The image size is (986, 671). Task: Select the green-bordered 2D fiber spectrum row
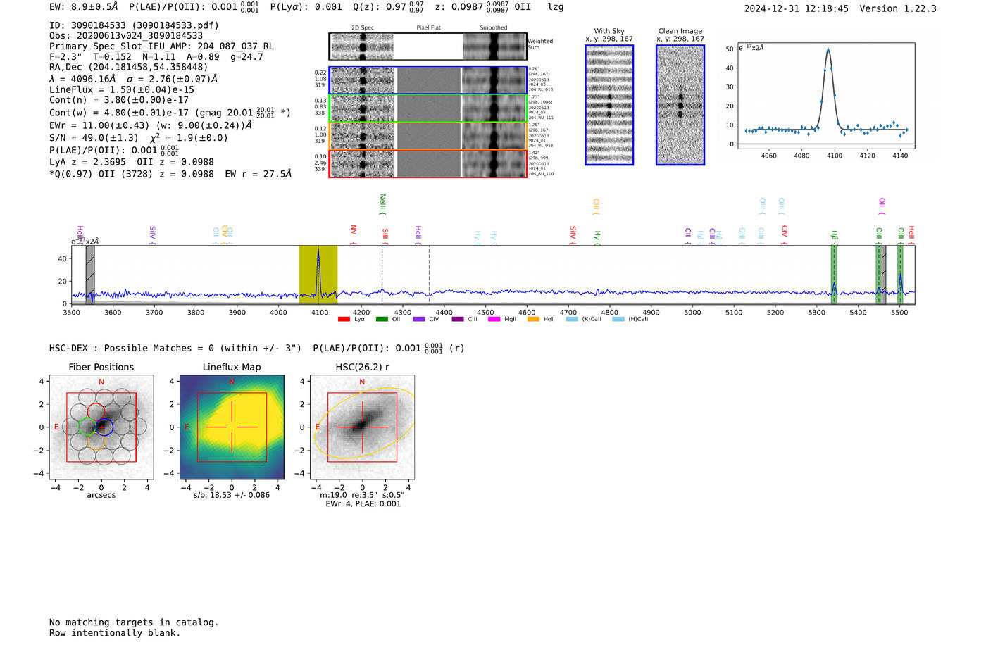tap(428, 108)
